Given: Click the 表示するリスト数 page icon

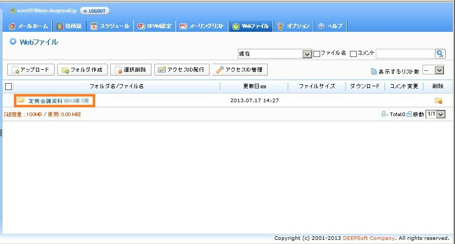Looking at the screenshot, I should (x=374, y=71).
